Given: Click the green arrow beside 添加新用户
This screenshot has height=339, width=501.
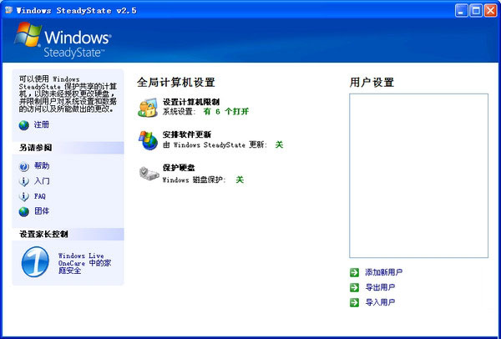Looking at the screenshot, I should 356,272.
